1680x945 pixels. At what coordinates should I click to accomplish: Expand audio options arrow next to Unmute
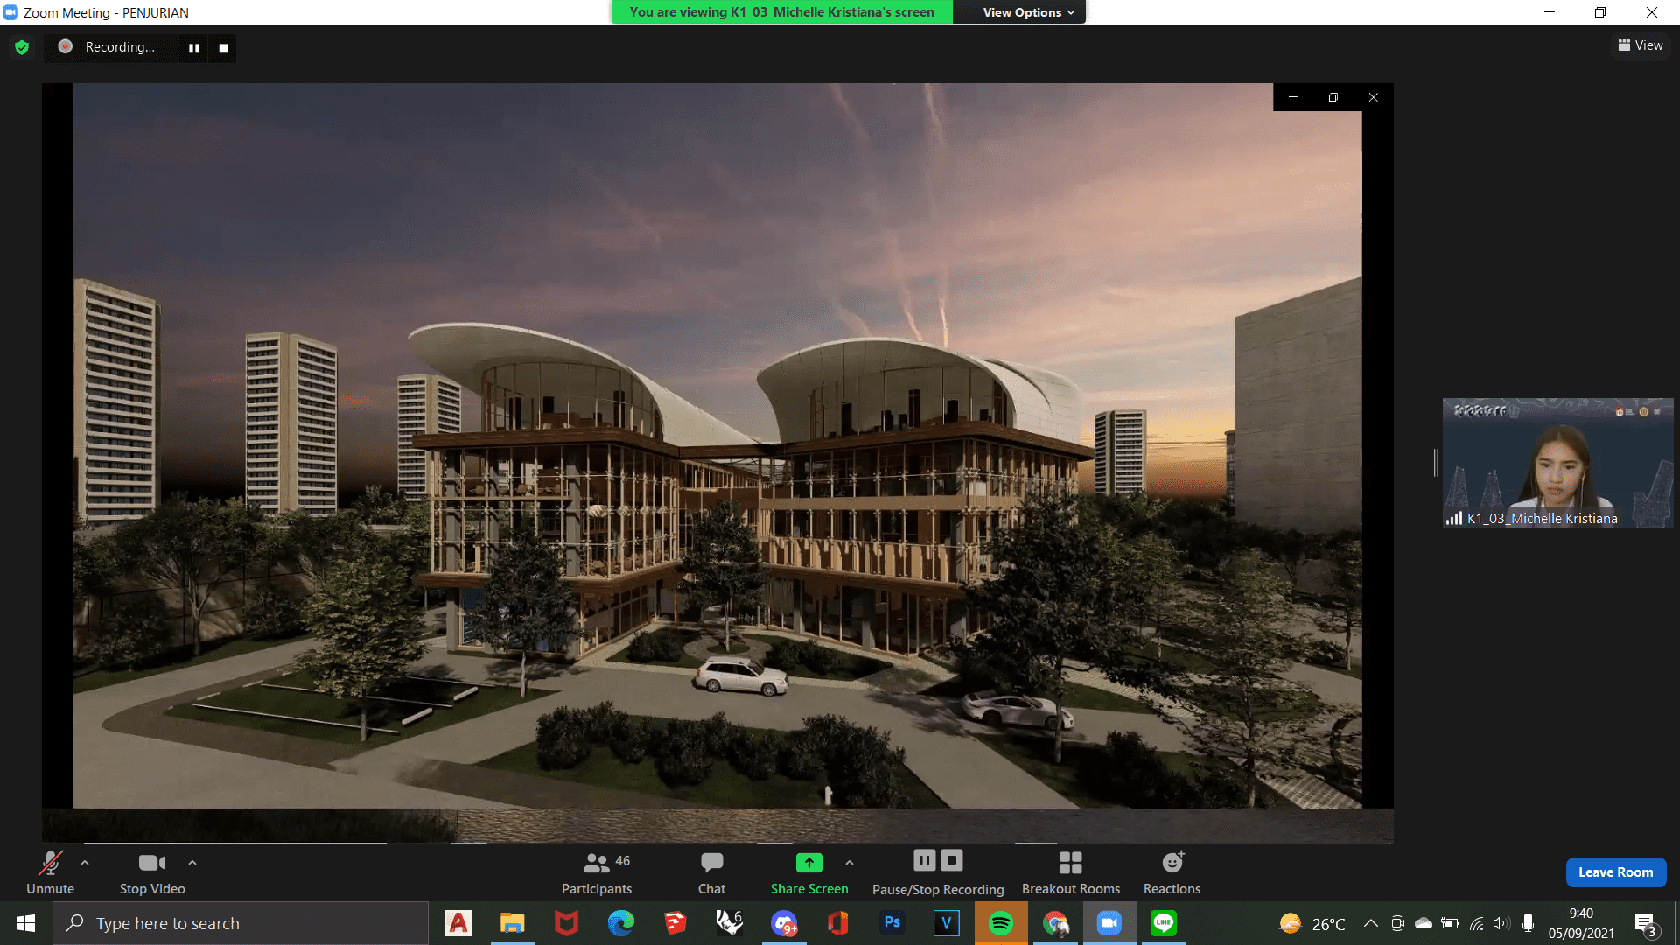[x=85, y=863]
